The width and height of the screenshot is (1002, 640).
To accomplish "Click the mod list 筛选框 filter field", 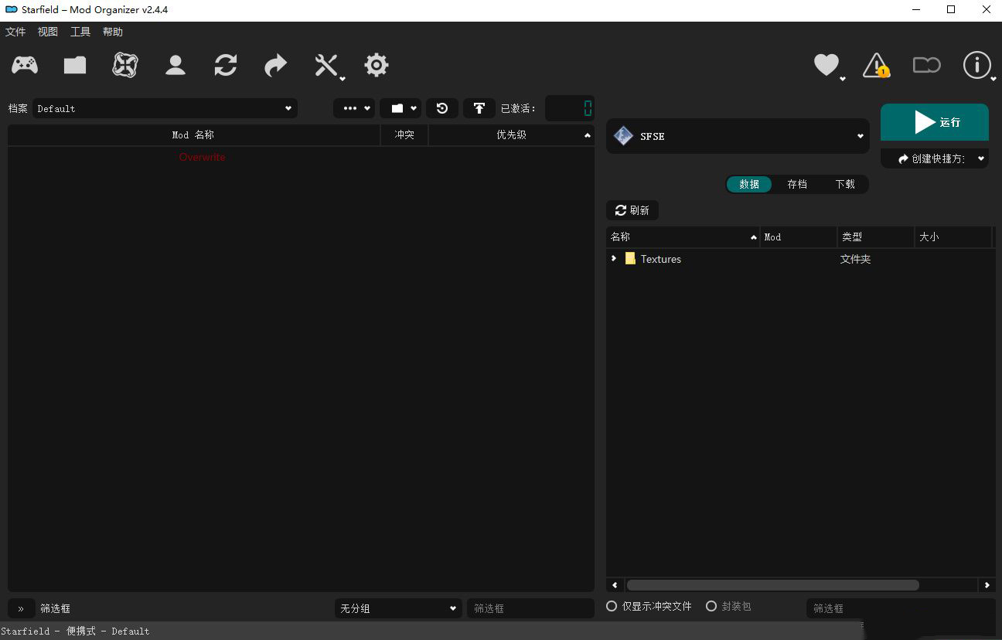I will 530,608.
